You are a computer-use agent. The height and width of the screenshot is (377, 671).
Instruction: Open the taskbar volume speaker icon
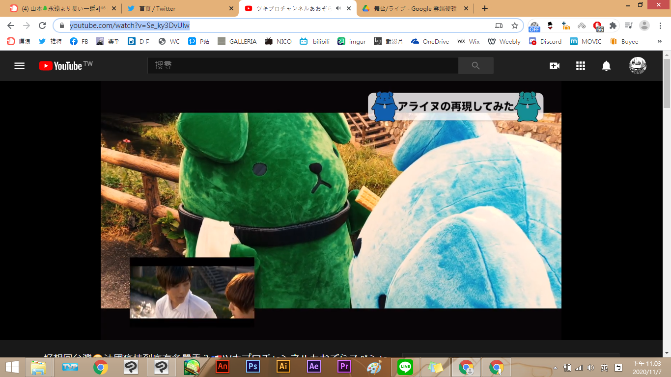tap(590, 367)
